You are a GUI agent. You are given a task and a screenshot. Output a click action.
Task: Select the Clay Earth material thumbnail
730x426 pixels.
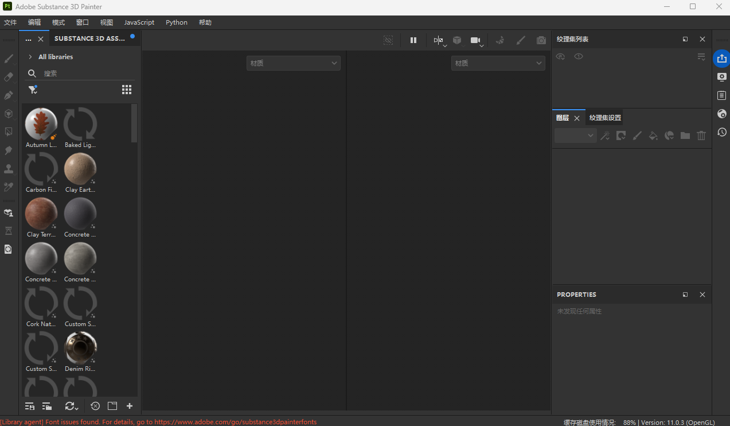[80, 169]
